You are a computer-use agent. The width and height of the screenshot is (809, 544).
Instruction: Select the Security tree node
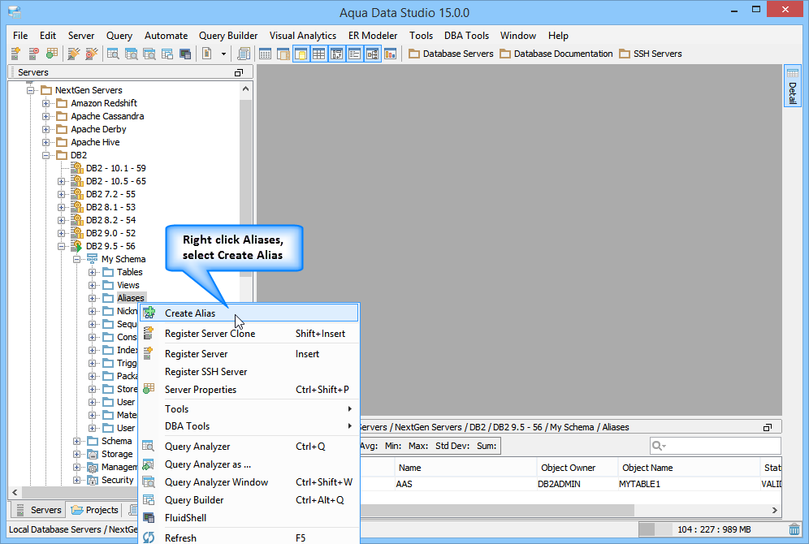[117, 480]
